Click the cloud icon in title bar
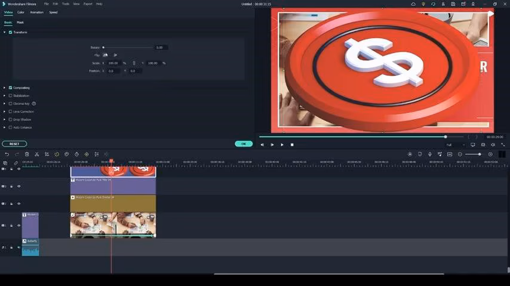Viewport: 510px width, 286px height. (x=413, y=4)
